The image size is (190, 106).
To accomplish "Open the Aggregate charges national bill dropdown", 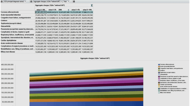I will click(x=47, y=1).
